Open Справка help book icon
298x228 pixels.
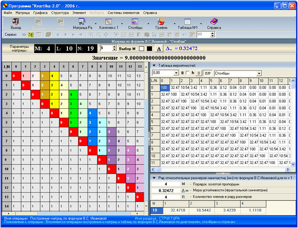point(214,22)
